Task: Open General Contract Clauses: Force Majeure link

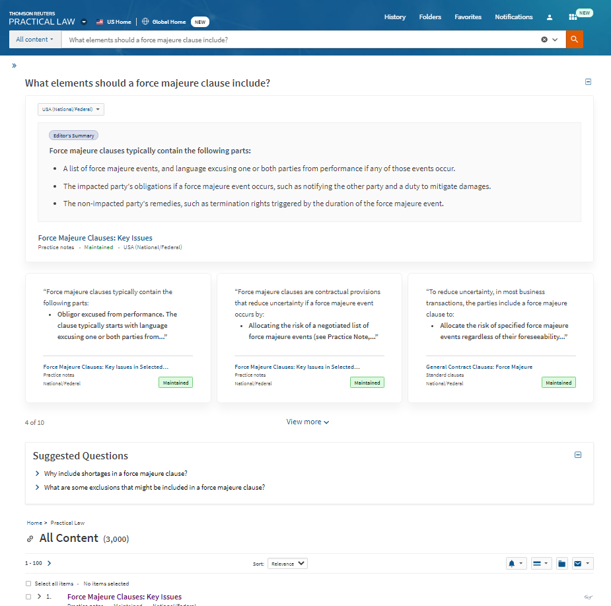Action: tap(479, 367)
